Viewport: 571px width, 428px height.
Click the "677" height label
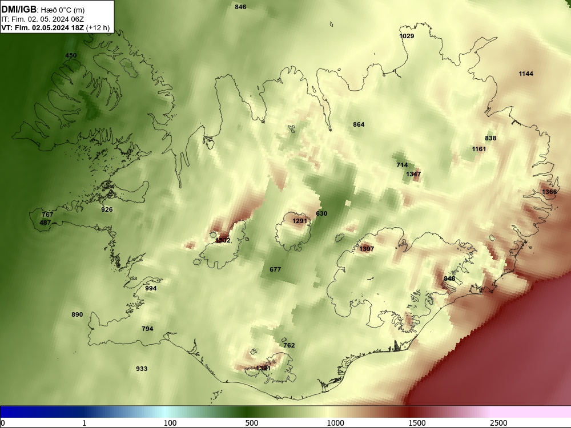coord(275,270)
